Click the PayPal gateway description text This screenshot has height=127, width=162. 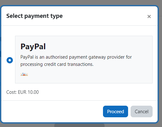pos(76,61)
